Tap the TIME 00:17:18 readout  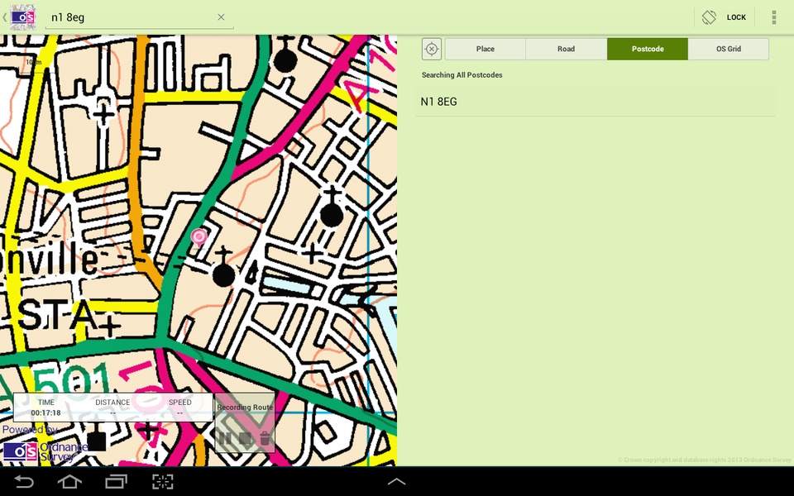45,408
